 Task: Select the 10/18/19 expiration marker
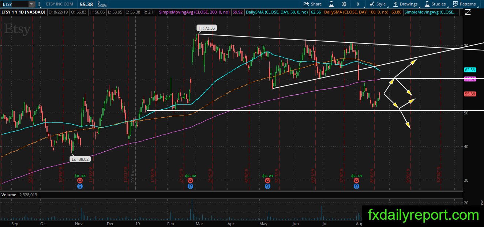pos(438,175)
